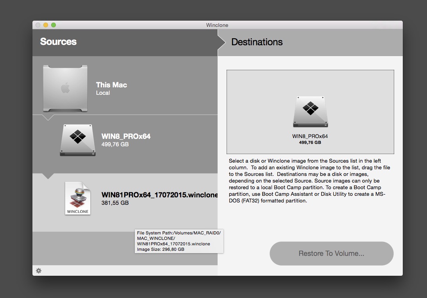Open the gear settings menu
Screen dimensions: 427x298
(39, 271)
